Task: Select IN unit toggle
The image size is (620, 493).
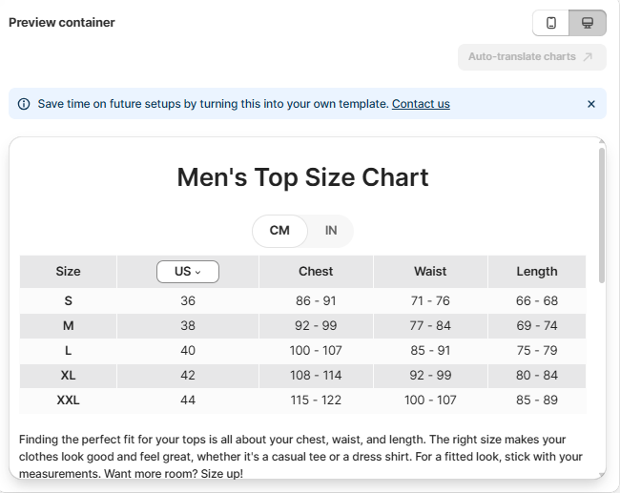Action: 331,231
